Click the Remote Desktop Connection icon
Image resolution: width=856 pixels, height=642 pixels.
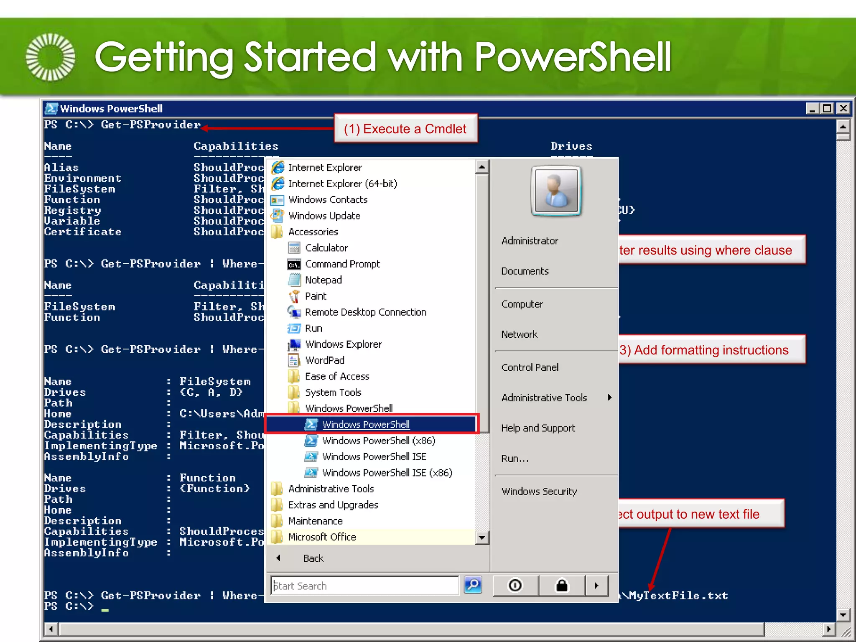[294, 312]
